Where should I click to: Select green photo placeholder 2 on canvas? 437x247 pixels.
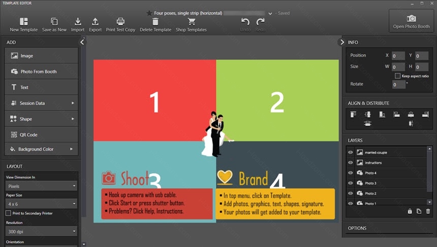point(277,100)
